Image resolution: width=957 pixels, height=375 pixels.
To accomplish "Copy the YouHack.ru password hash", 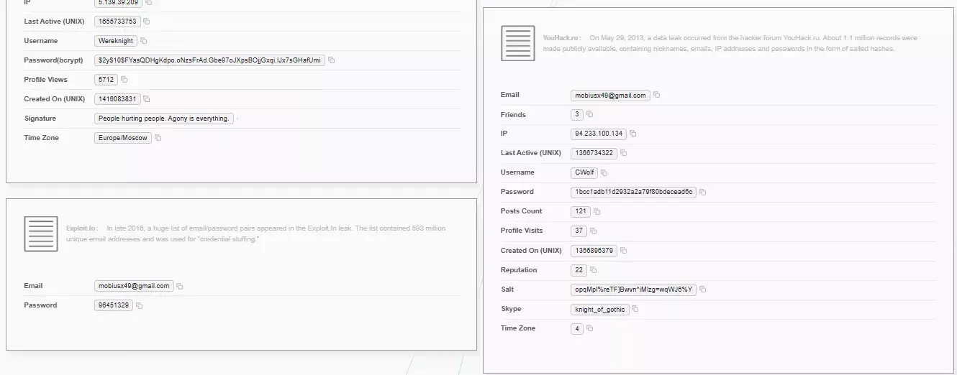I will tap(703, 192).
